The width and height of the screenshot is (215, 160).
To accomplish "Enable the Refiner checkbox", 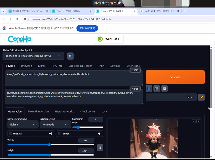I will [x=59, y=134].
